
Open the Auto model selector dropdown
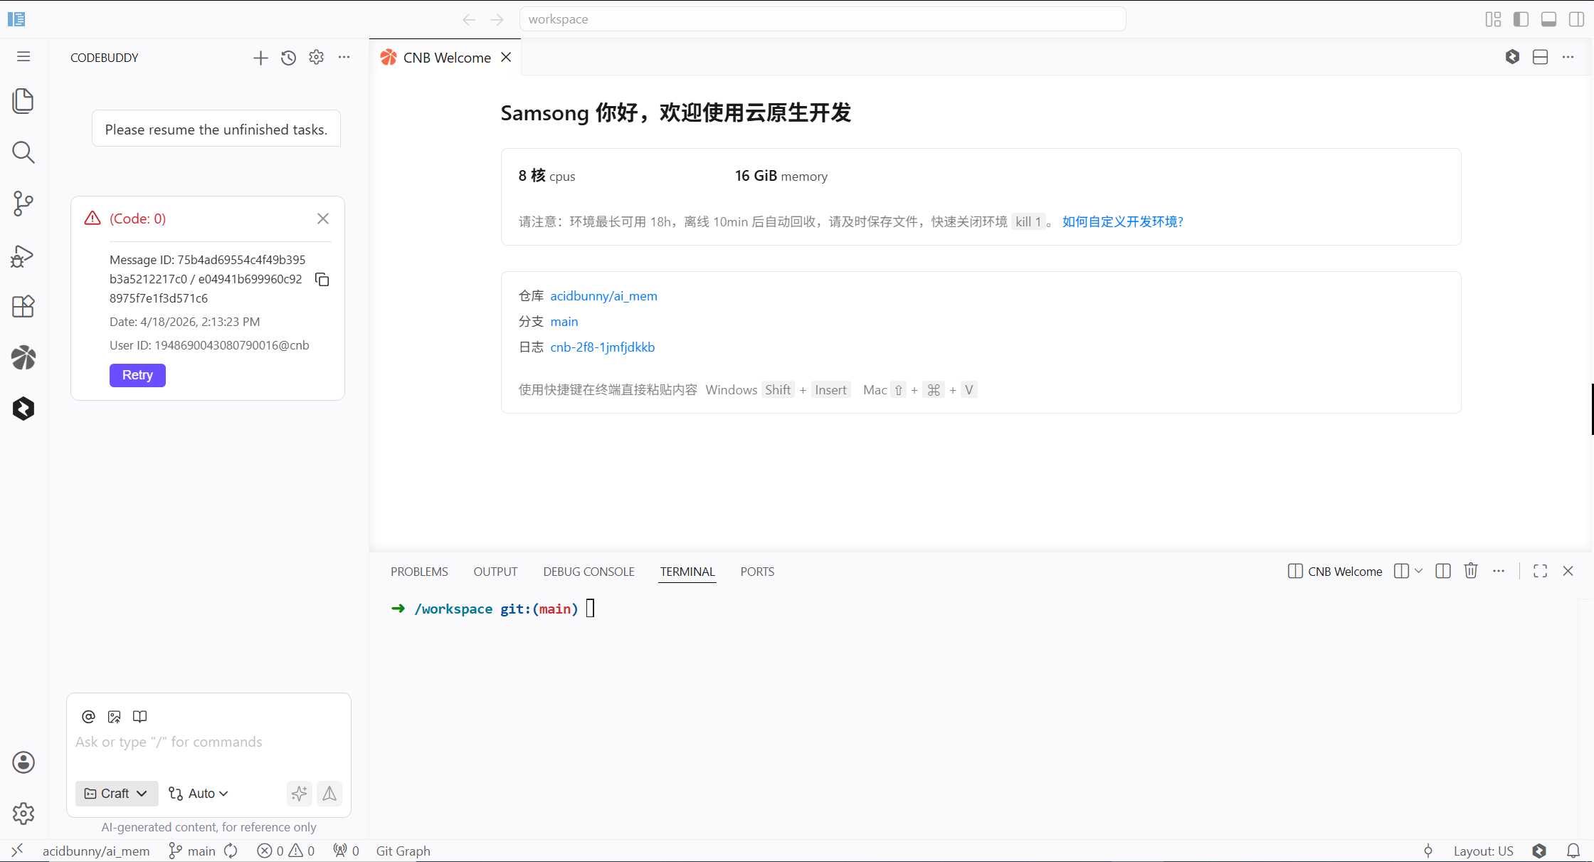point(198,793)
